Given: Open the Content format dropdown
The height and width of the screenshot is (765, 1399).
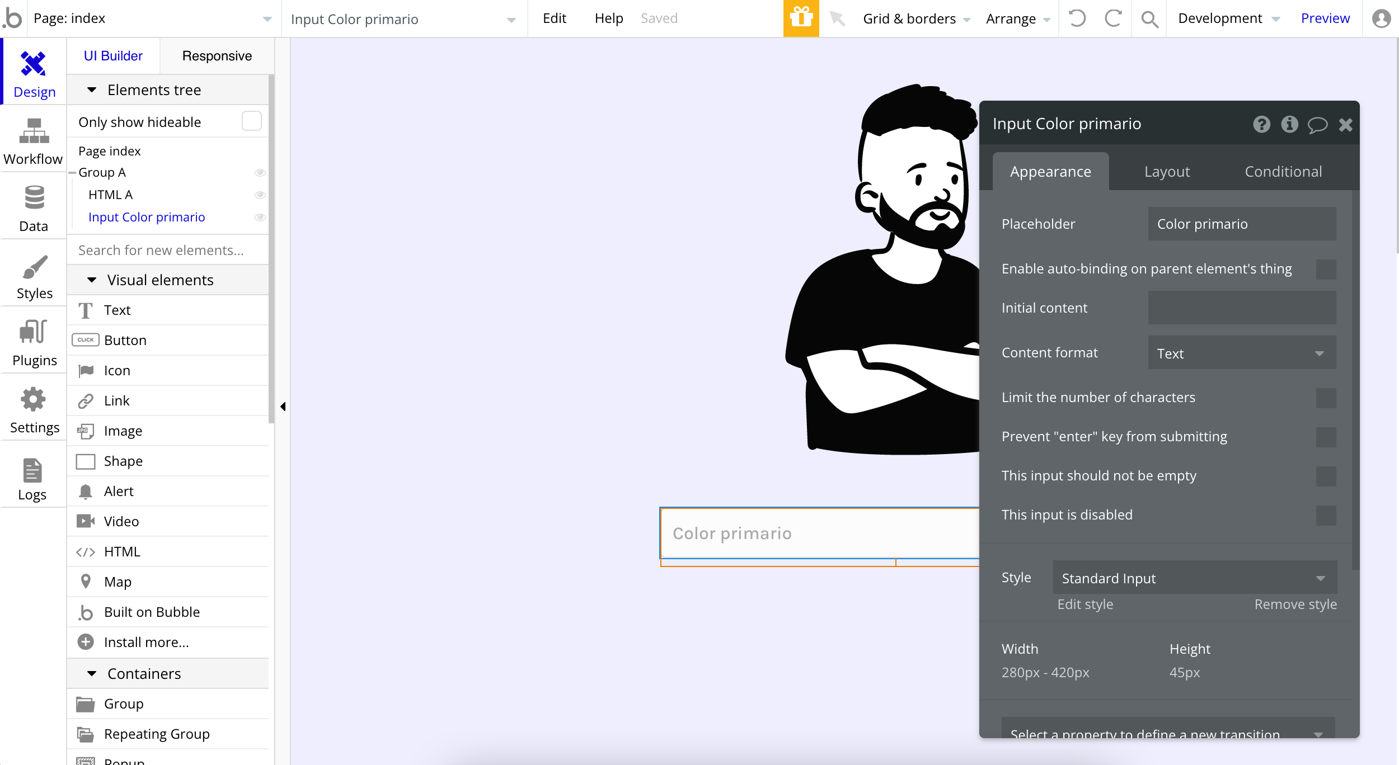Looking at the screenshot, I should tap(1241, 353).
